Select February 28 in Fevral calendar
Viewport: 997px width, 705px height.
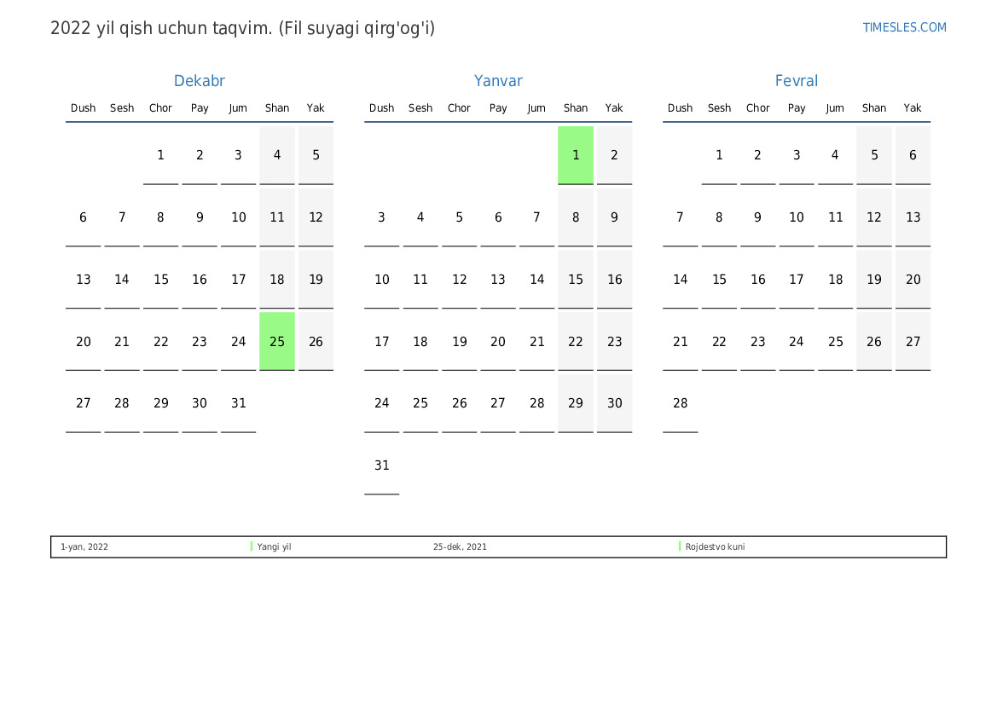coord(680,404)
